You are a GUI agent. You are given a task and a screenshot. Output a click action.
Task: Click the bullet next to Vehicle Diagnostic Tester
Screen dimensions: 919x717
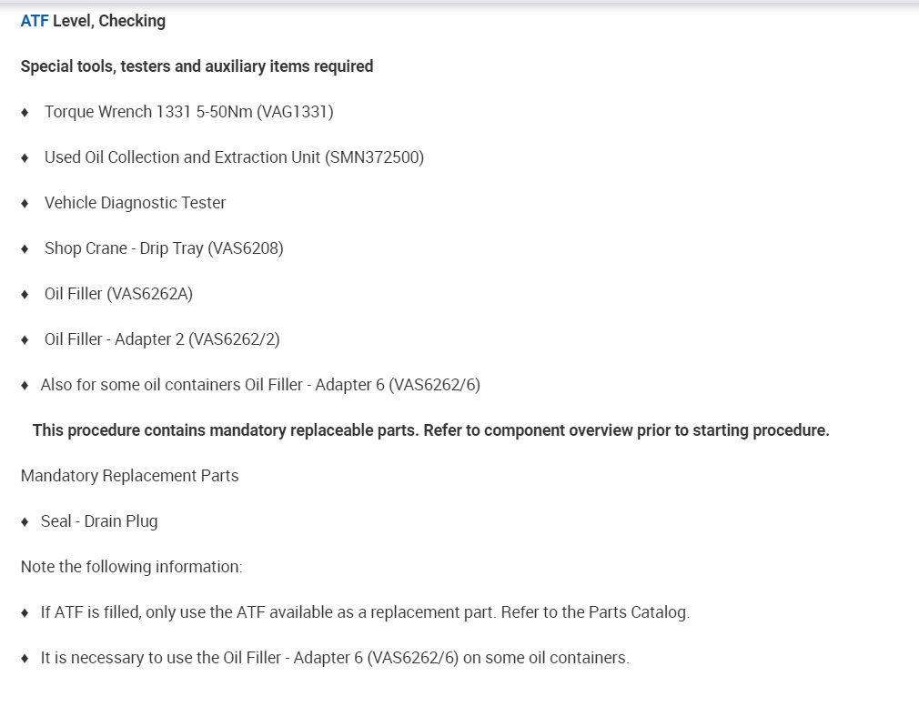pyautogui.click(x=25, y=203)
